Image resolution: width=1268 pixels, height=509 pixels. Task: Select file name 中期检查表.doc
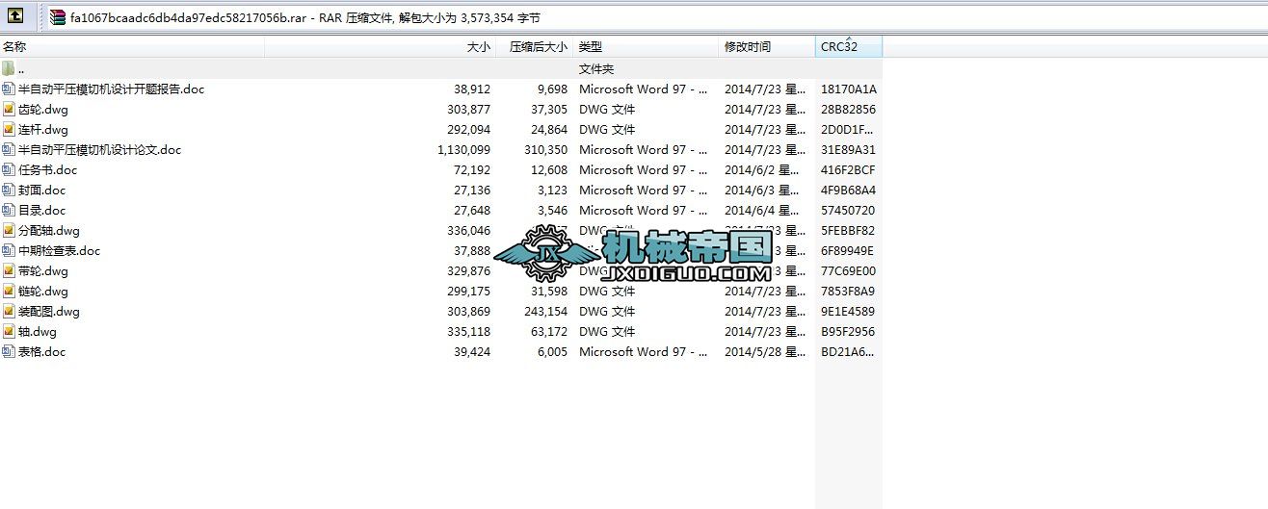click(60, 250)
